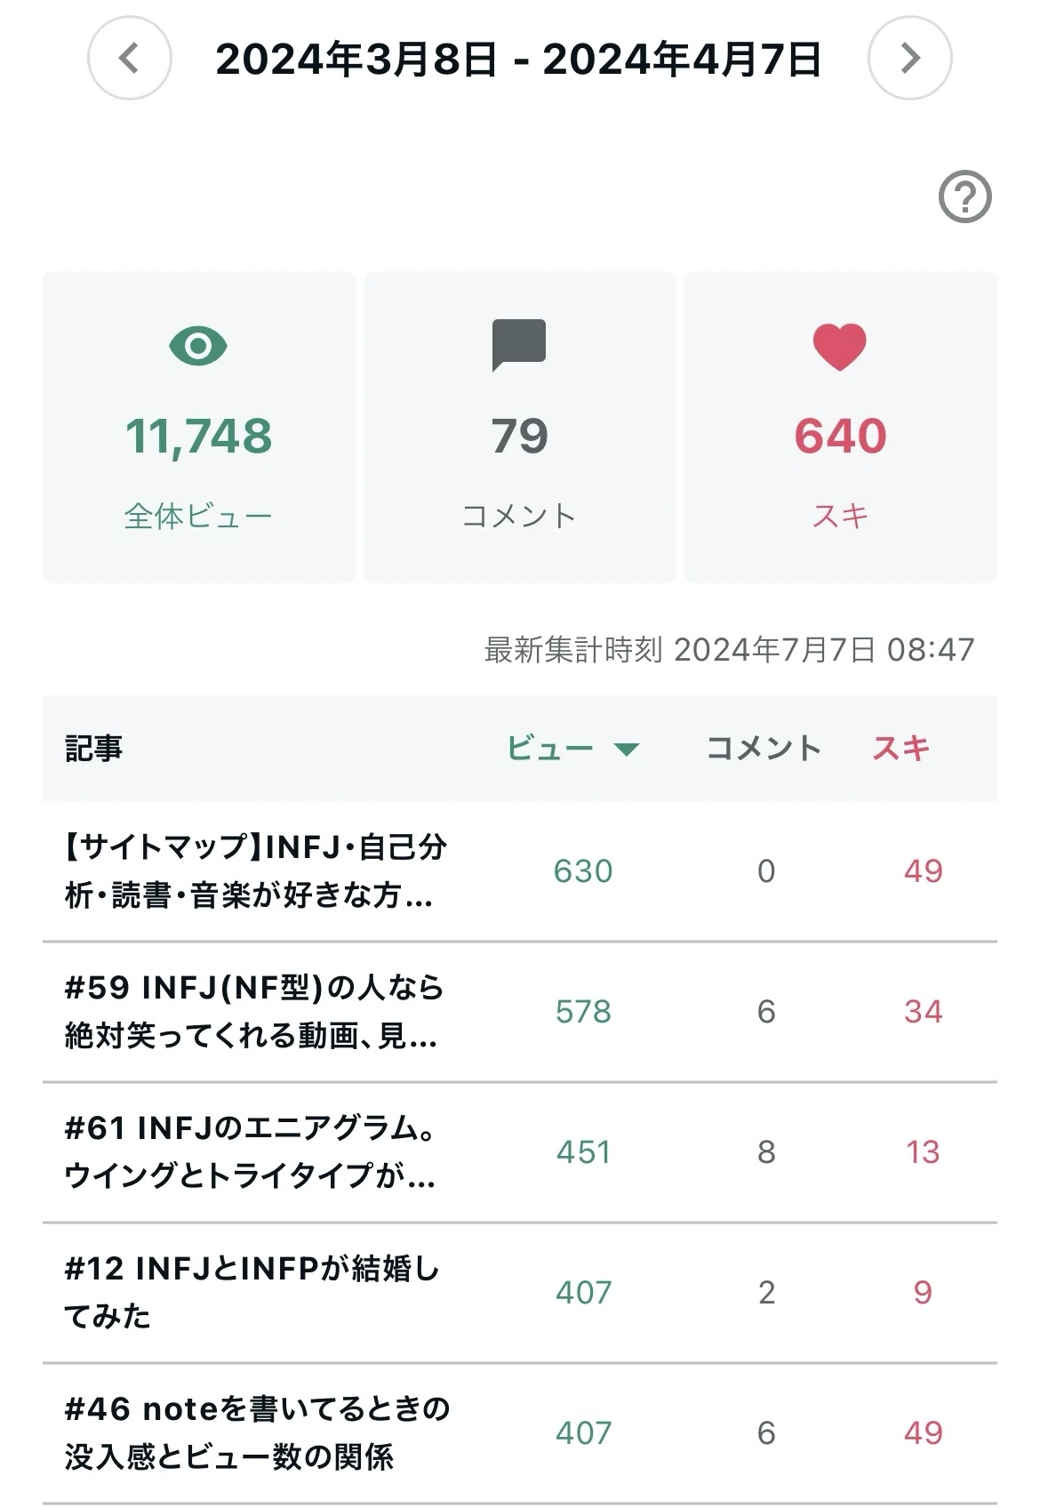Open the question mark help icon
Image resolution: width=1040 pixels, height=1508 pixels.
pos(965,197)
